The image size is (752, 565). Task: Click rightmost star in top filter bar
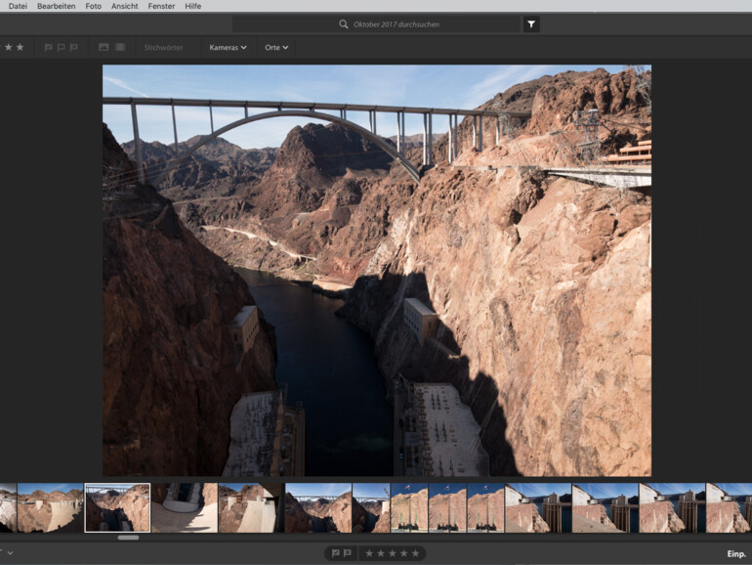[21, 47]
